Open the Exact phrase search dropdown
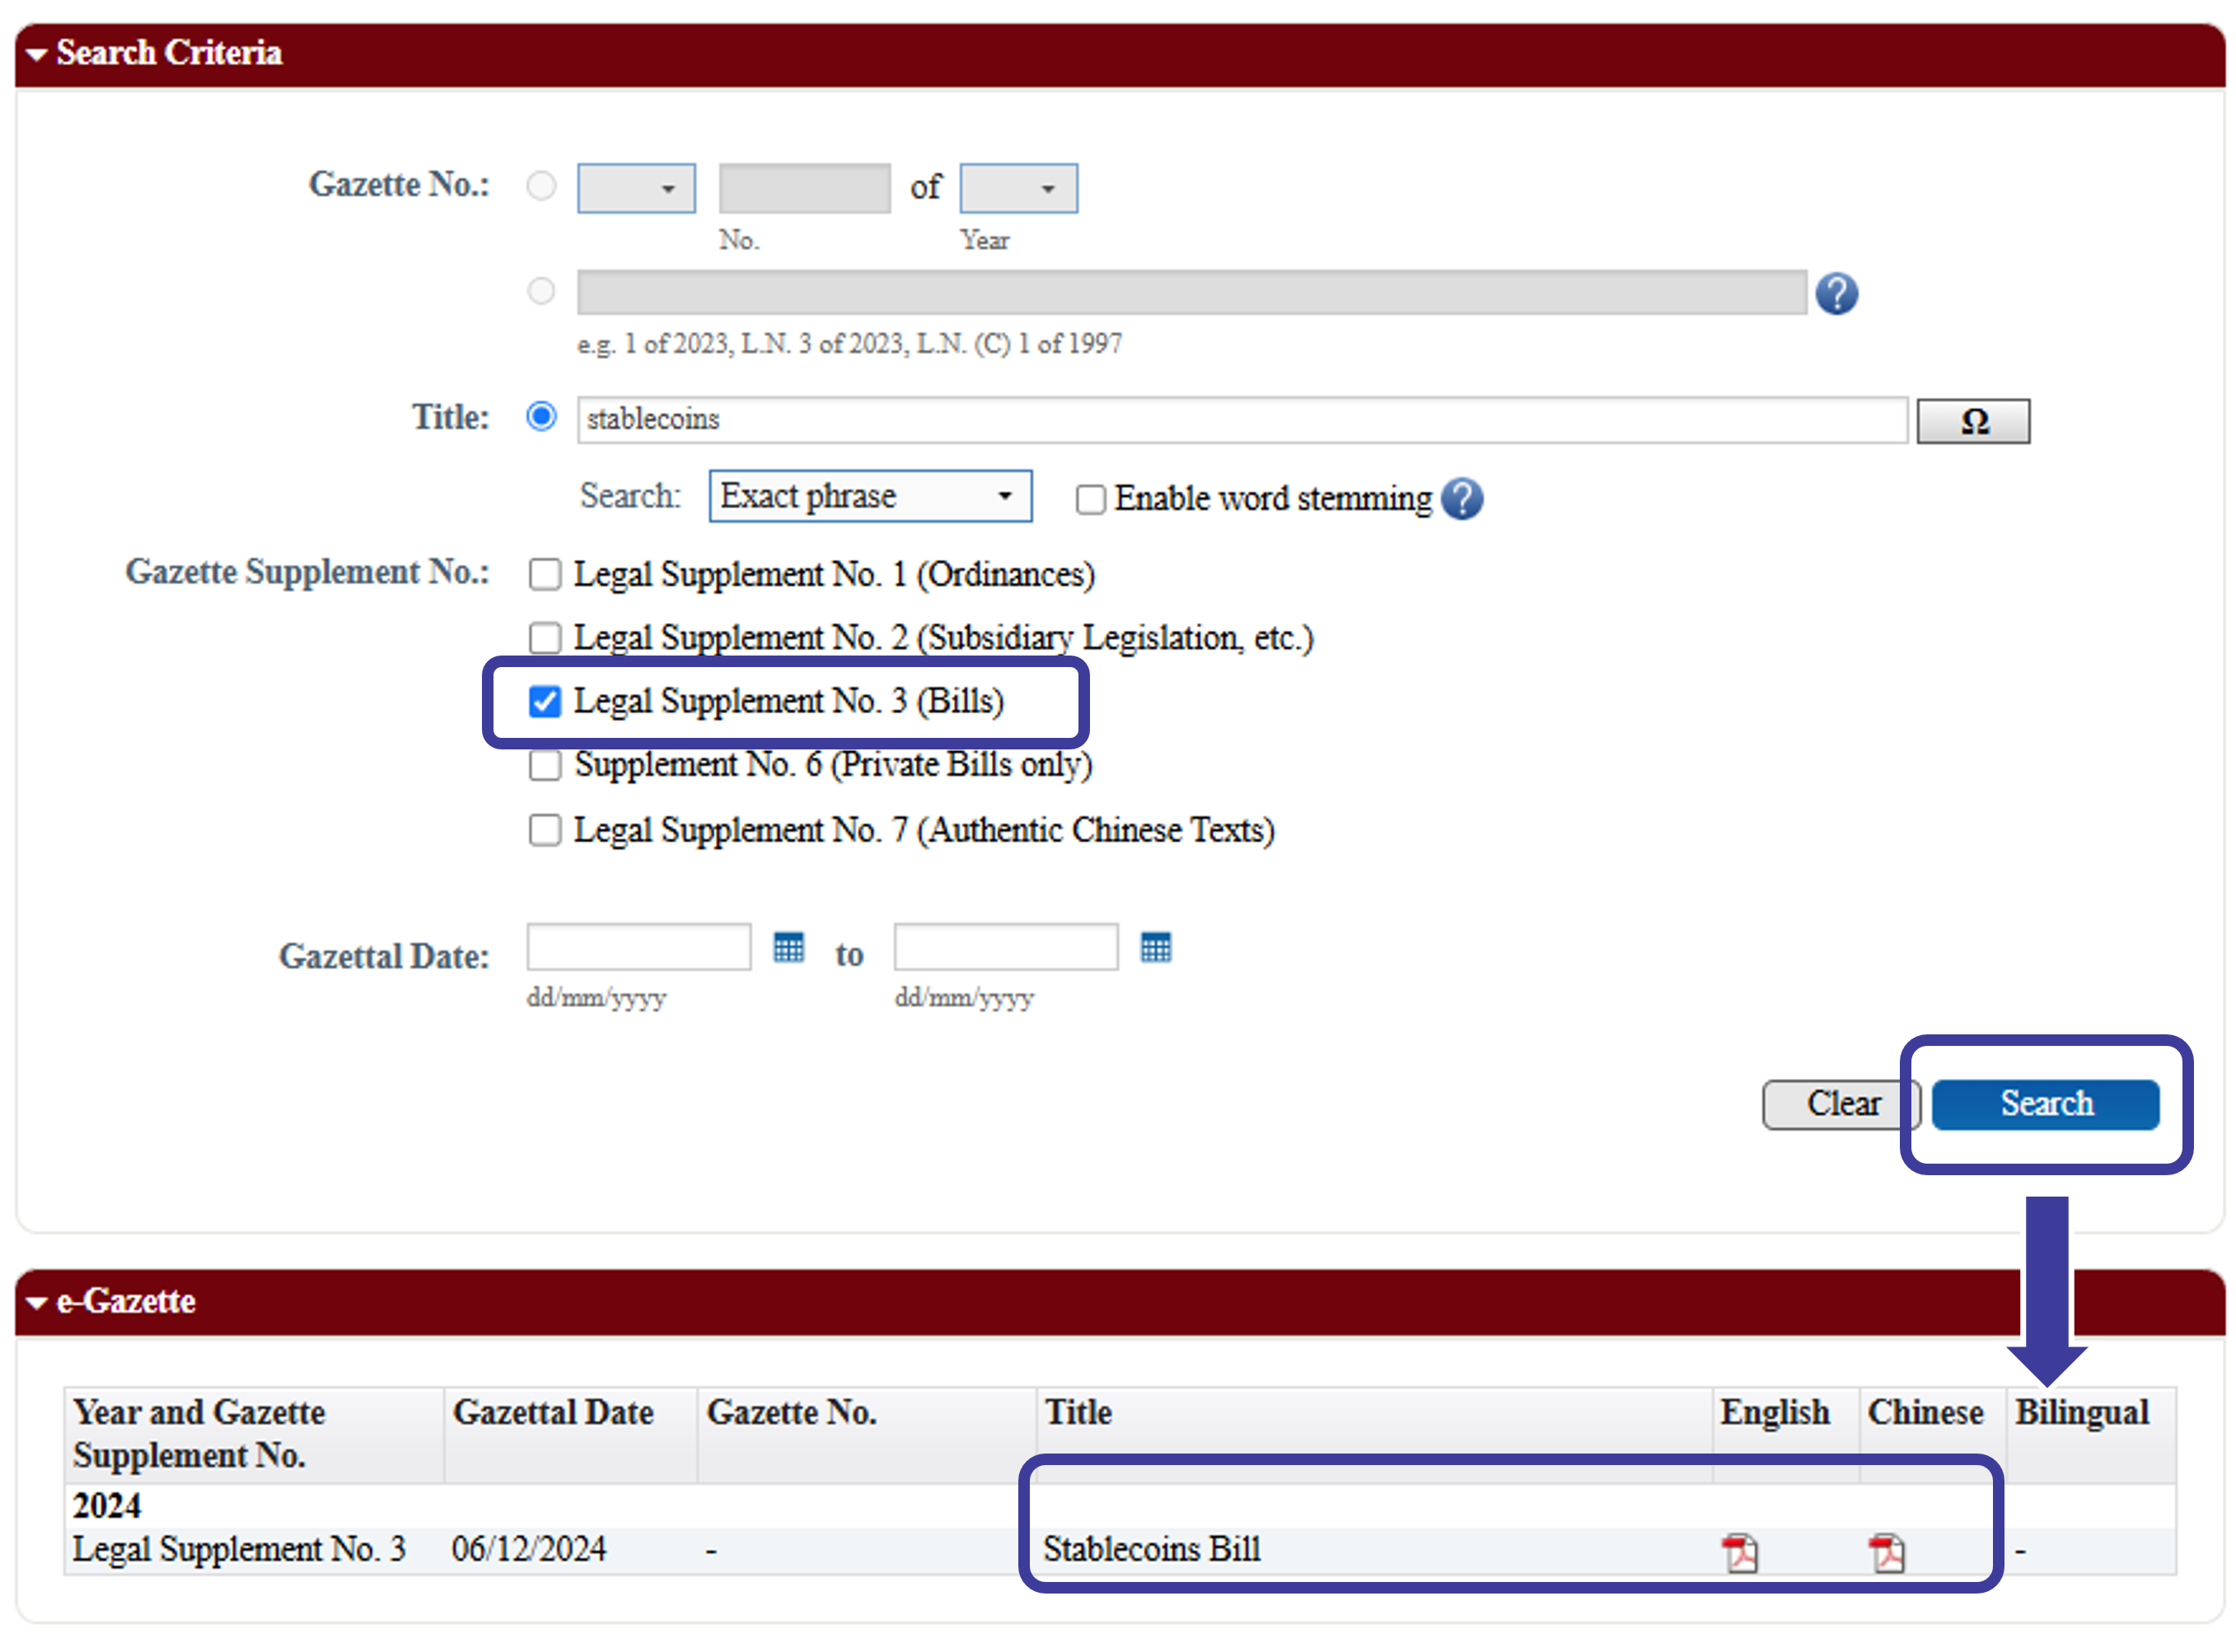 click(x=869, y=496)
